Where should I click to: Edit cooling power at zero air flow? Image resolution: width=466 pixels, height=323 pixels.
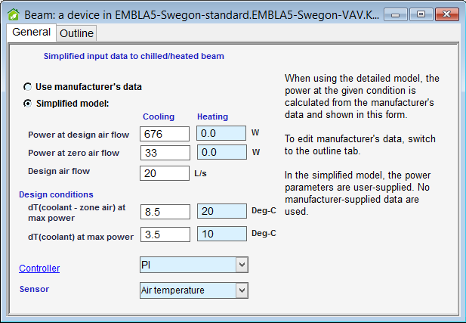click(x=165, y=152)
